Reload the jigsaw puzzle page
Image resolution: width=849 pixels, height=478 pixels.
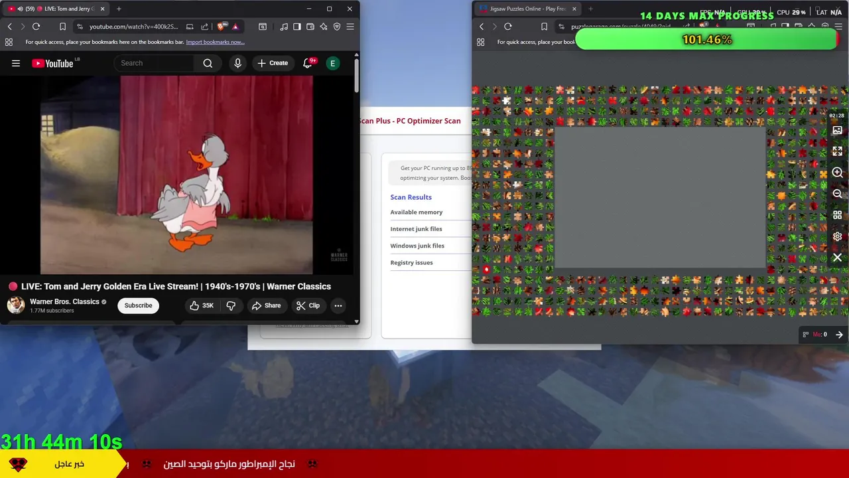[x=507, y=27]
